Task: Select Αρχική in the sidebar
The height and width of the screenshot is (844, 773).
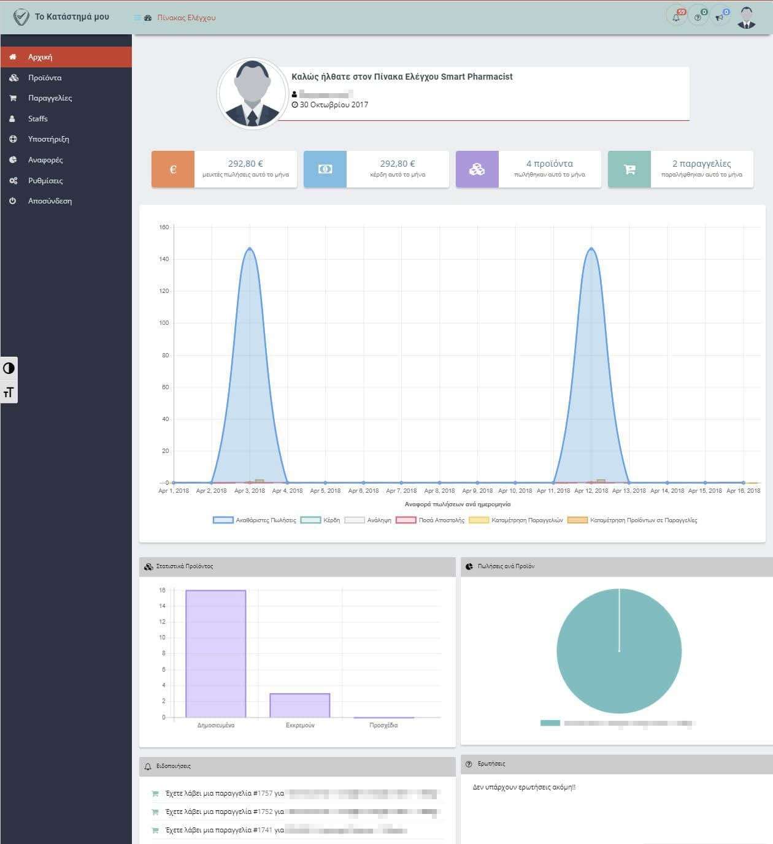Action: pyautogui.click(x=40, y=57)
